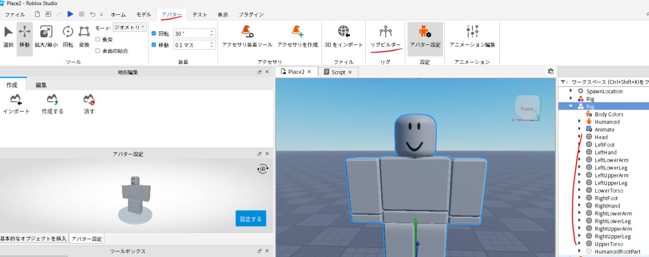
Task: Select RightUpperArm in Explorer
Action: [x=613, y=229]
